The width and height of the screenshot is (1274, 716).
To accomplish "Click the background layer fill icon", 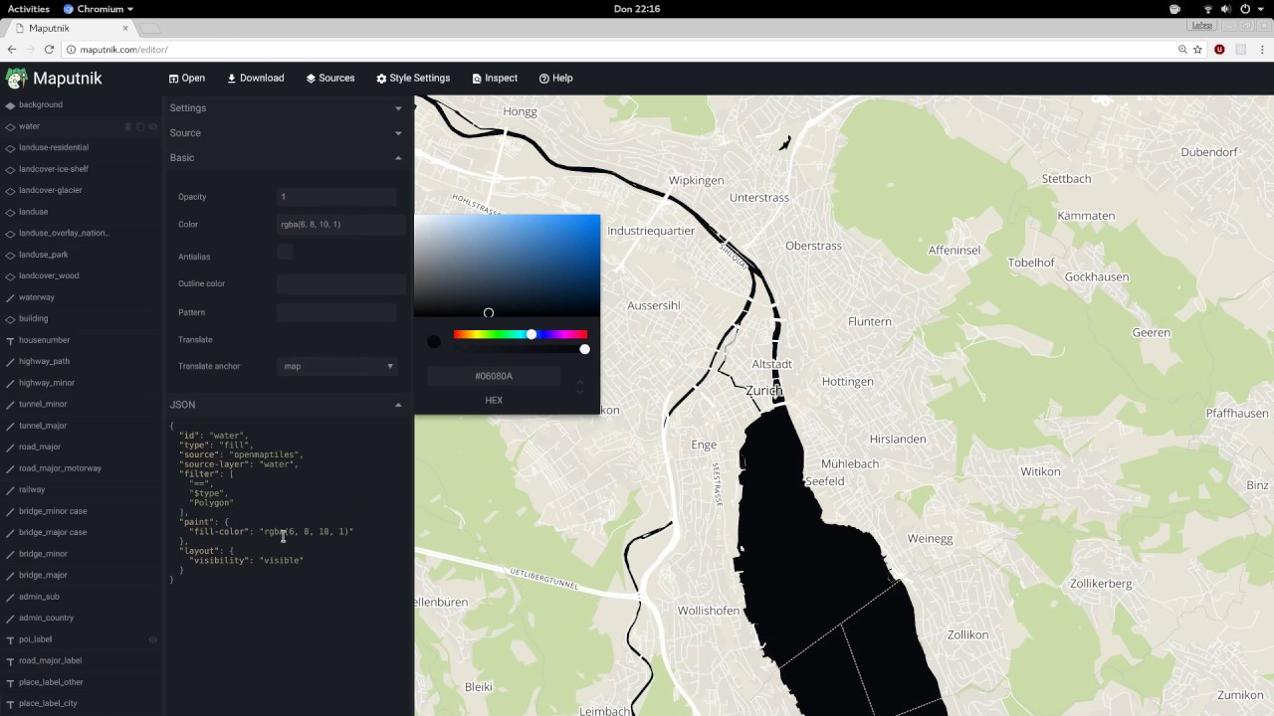I will click(x=10, y=105).
